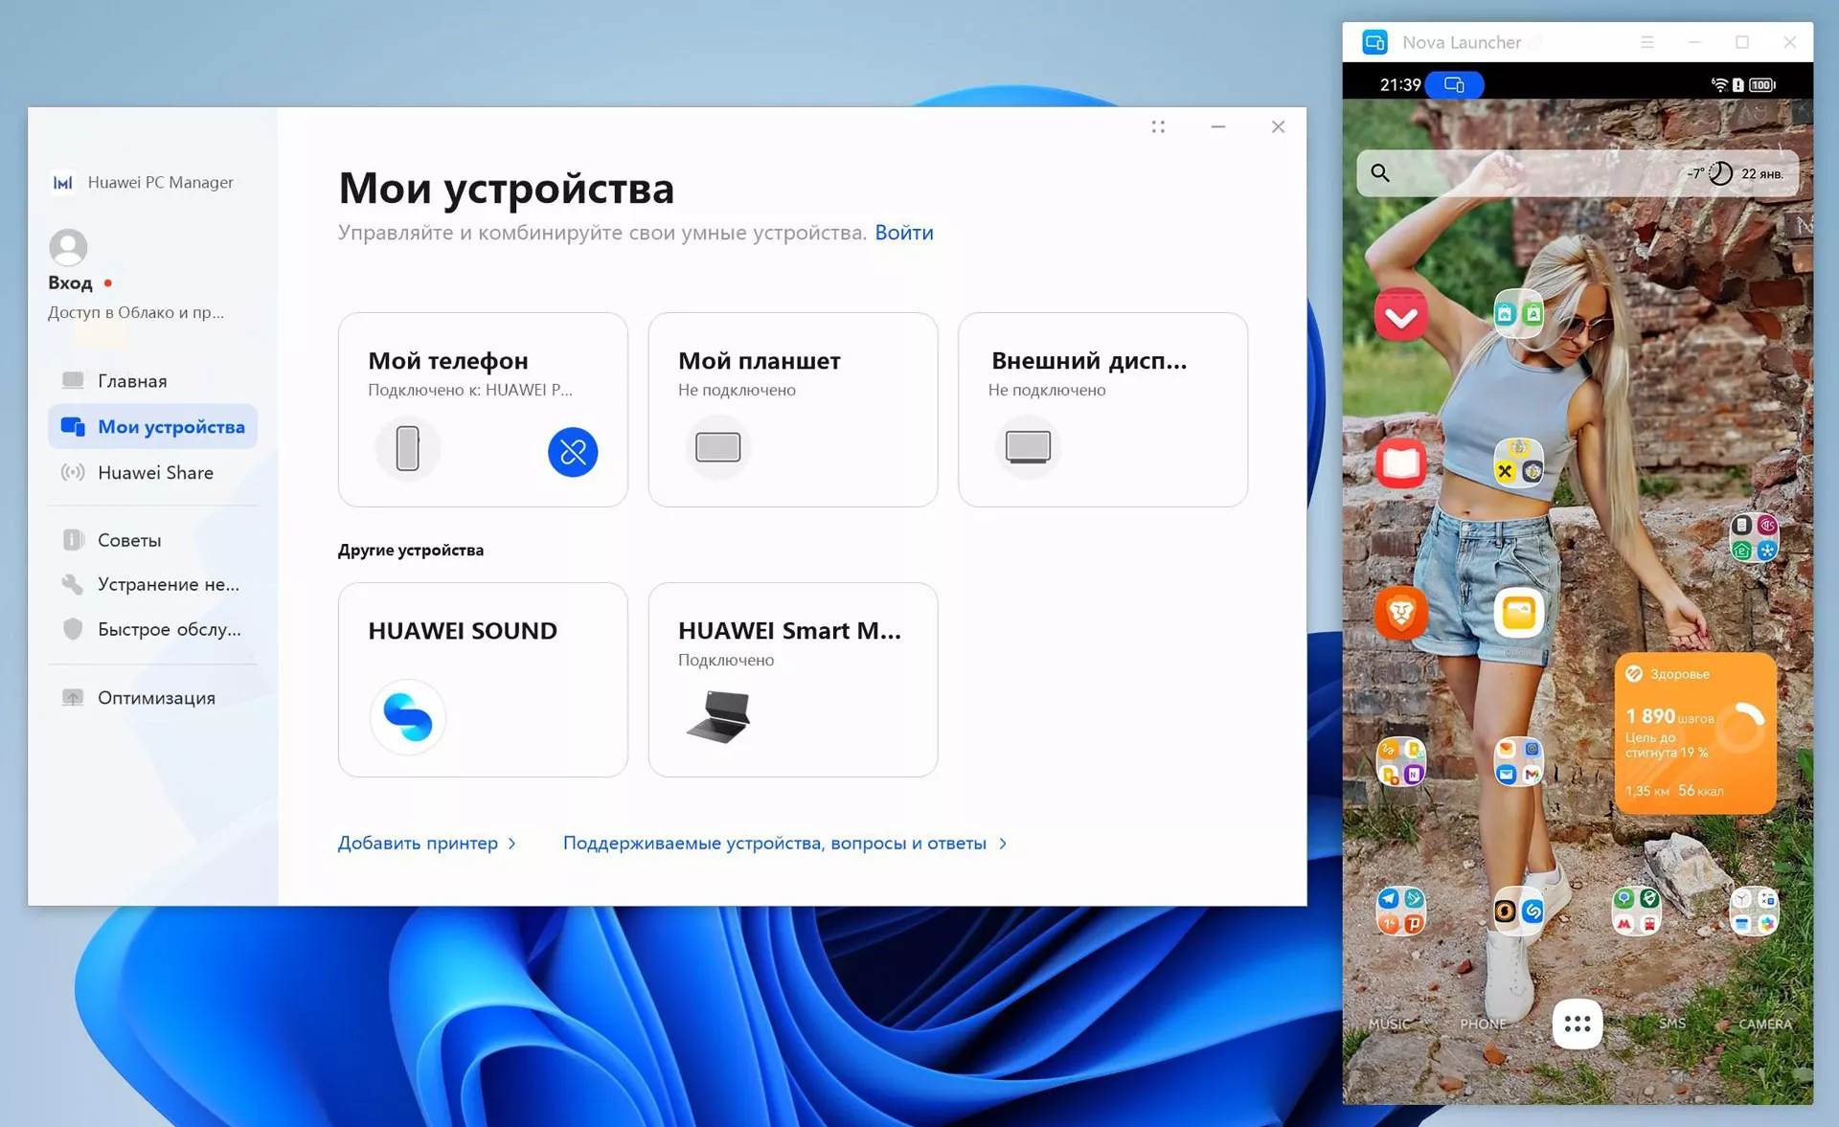The image size is (1839, 1127).
Task: Click Вход in the sidebar
Action: coord(70,282)
